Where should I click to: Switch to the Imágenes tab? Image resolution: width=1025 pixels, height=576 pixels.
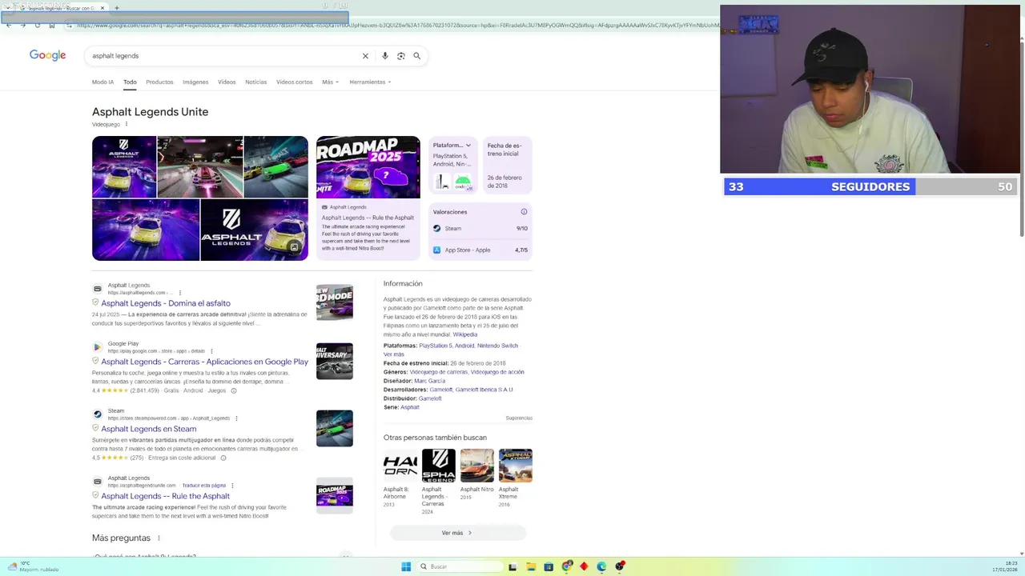195,82
